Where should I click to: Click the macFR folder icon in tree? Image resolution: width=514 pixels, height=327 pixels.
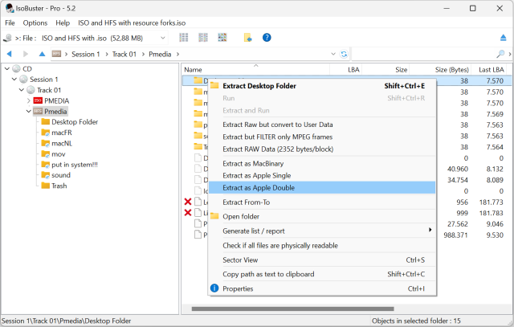coord(45,133)
